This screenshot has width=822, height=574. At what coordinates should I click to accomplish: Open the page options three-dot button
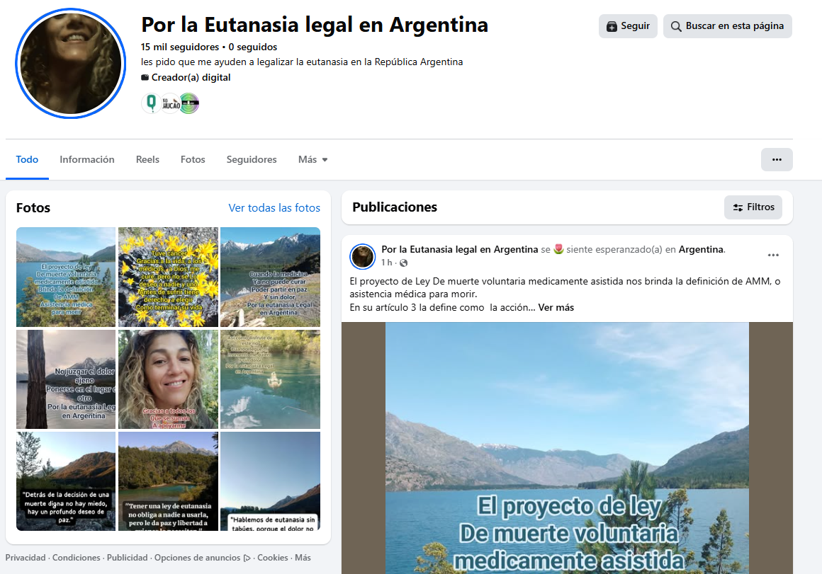click(x=777, y=160)
